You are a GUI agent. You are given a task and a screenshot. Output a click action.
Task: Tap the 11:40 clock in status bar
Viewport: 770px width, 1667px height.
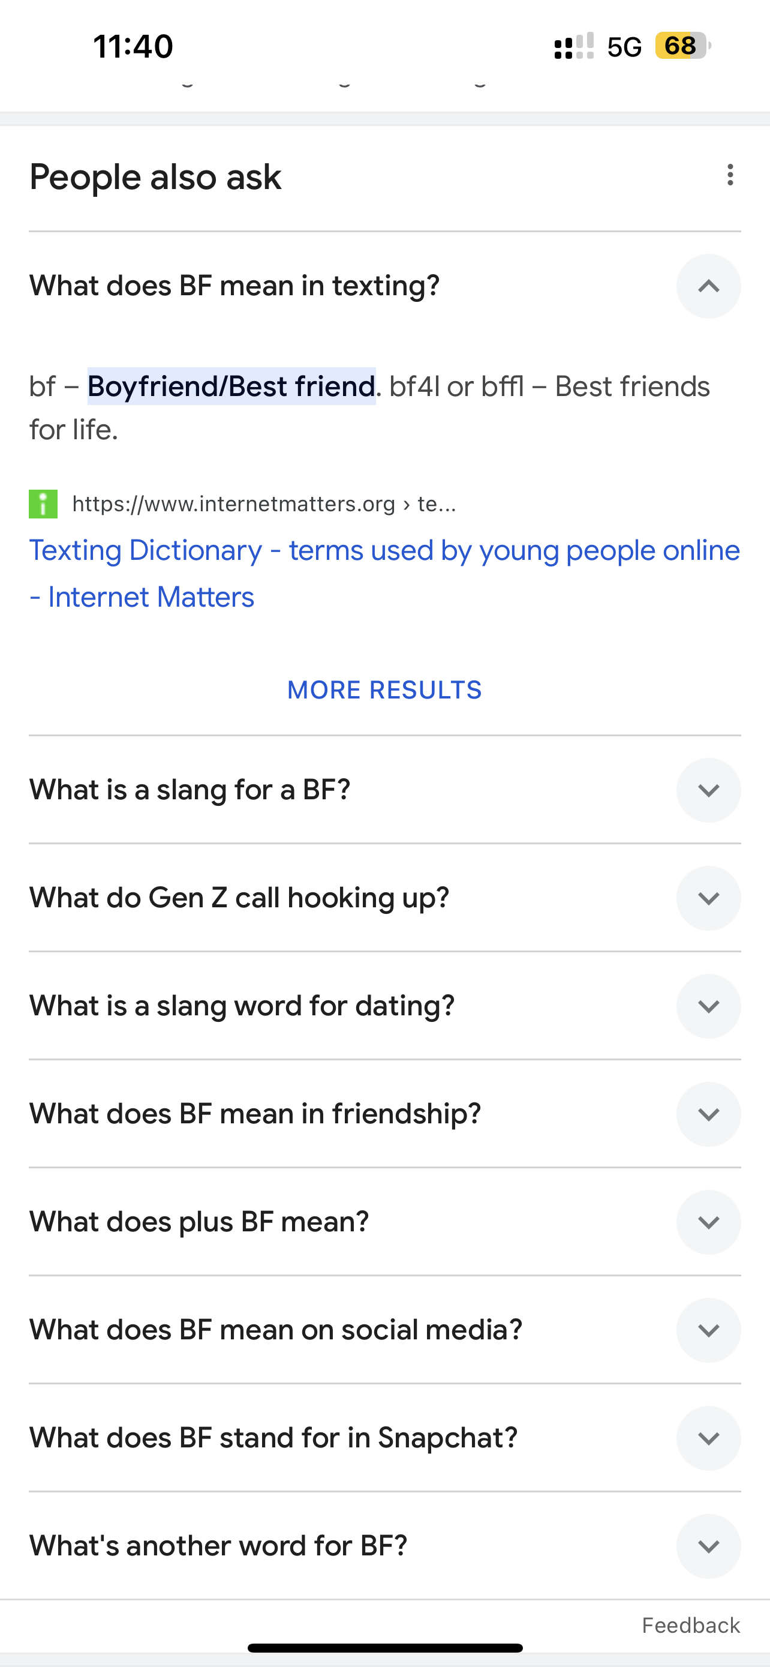(133, 47)
